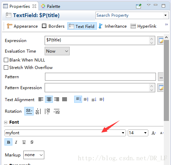
Task: Justify the text alignment
Action: (x=65, y=99)
